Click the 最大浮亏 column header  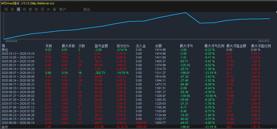point(186,46)
